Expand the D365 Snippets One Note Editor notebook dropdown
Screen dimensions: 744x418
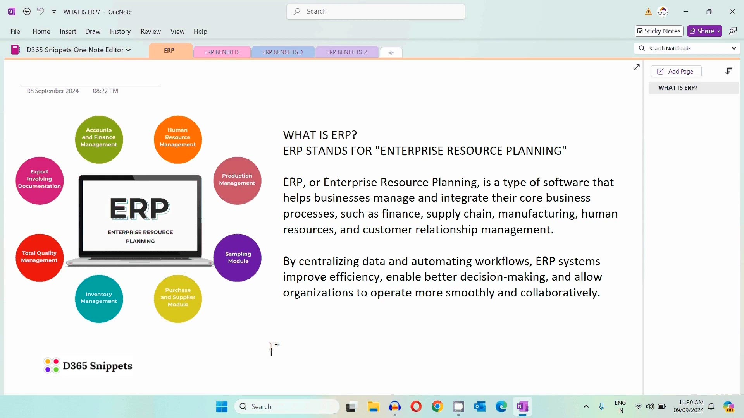point(79,50)
